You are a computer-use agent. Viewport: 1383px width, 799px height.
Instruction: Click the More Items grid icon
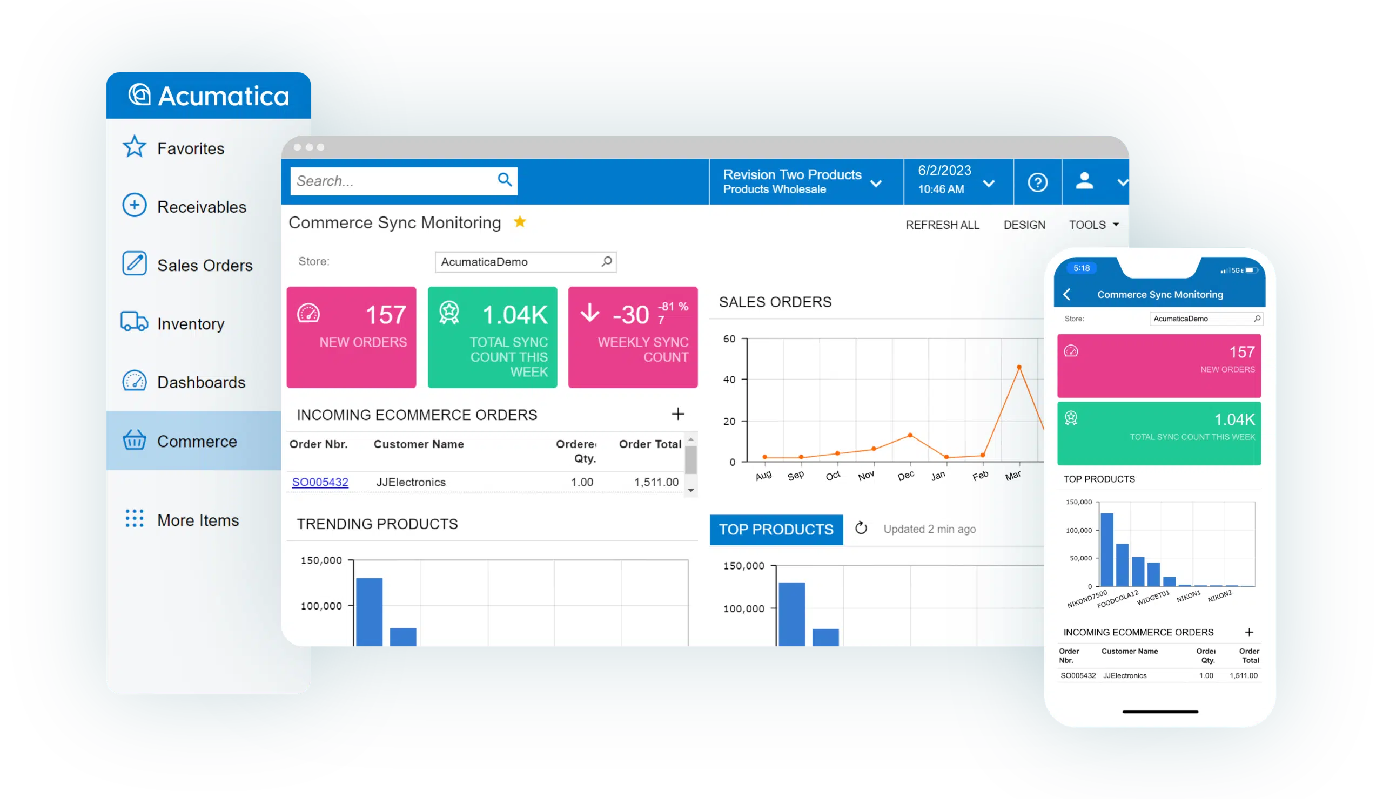point(135,518)
